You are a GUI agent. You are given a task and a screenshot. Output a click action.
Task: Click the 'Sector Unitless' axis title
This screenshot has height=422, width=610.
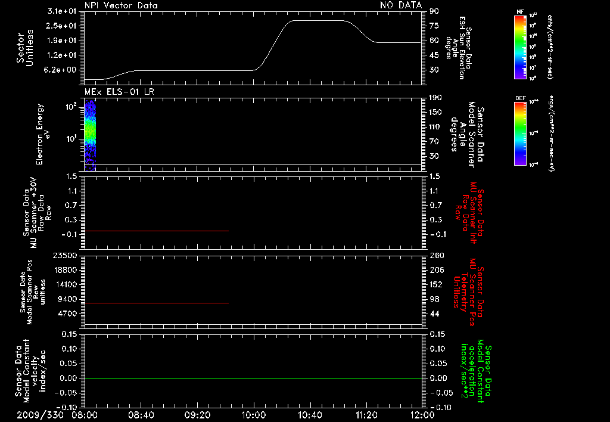[x=25, y=48]
